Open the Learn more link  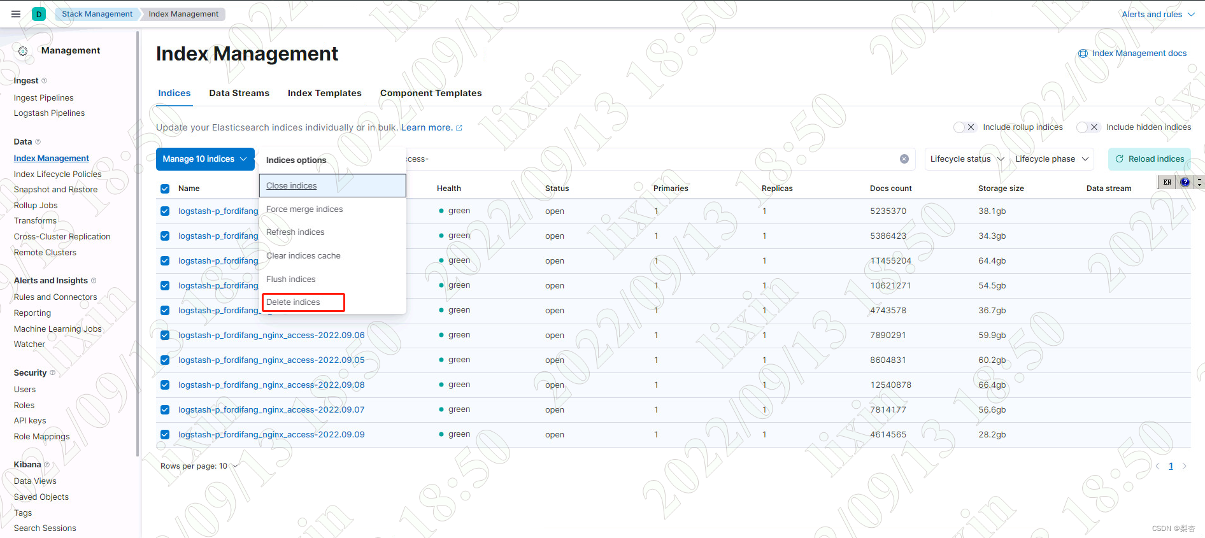pos(427,127)
